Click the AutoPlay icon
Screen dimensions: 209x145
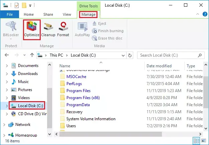82,27
